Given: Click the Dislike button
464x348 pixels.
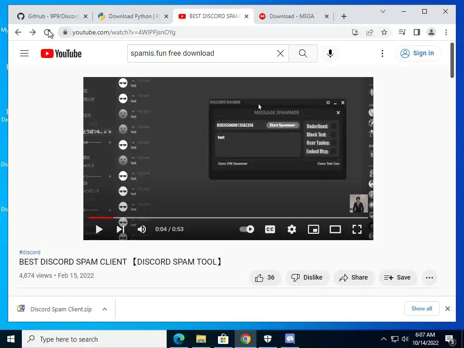Looking at the screenshot, I should 307,278.
